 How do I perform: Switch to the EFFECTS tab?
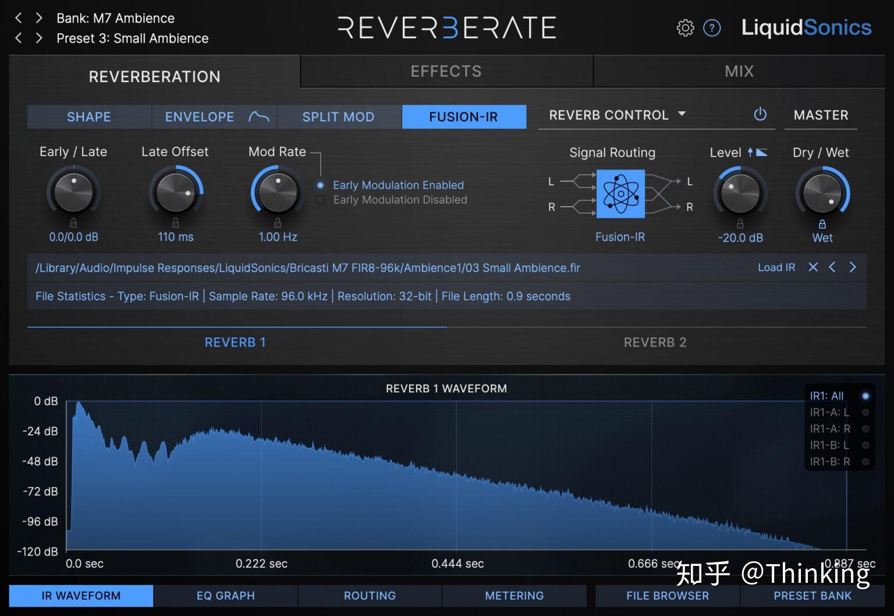[446, 70]
